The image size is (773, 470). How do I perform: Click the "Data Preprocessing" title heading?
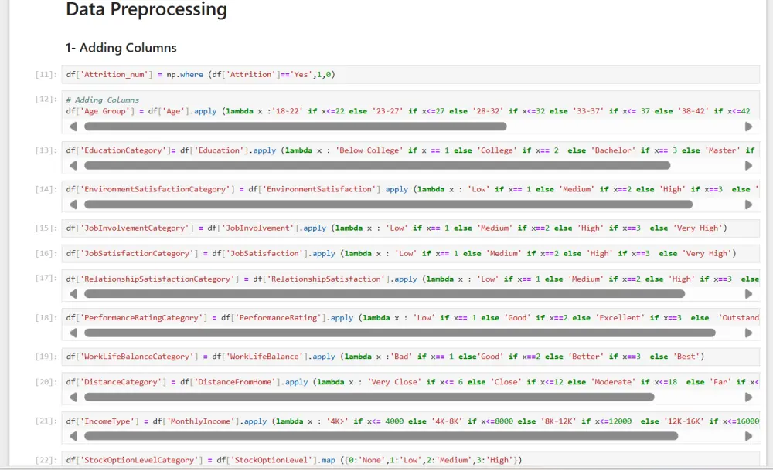coord(146,10)
